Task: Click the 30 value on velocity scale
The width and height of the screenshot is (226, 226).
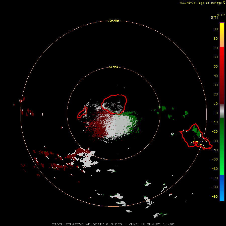Action: 216,85
